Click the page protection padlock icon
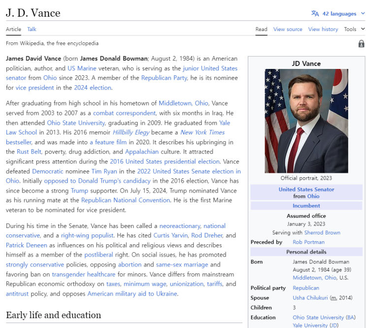The width and height of the screenshot is (366, 328). coord(361,44)
